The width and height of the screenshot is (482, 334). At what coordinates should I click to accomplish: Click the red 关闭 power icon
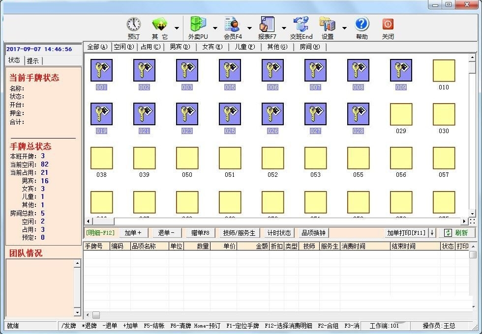(x=388, y=25)
